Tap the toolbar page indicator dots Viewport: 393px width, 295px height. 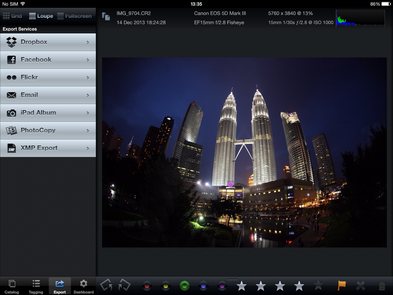click(x=233, y=279)
